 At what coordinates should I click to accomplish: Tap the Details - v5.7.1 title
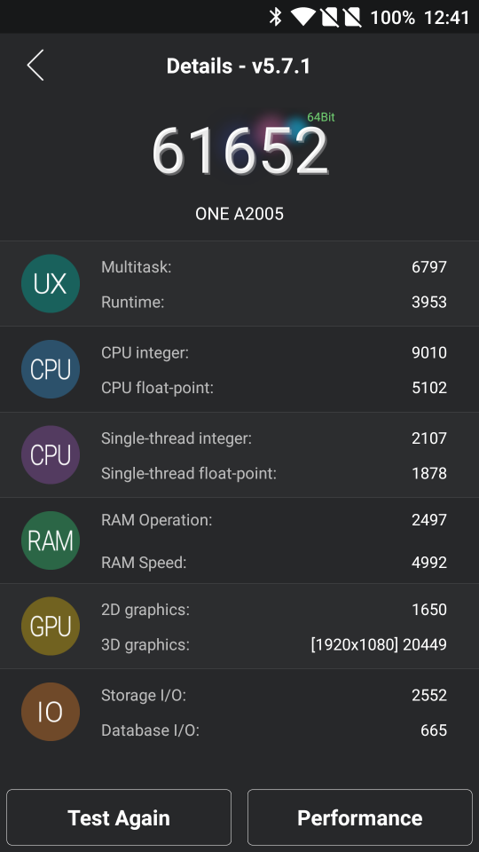(239, 66)
